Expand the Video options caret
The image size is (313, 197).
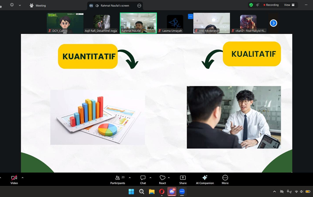click(23, 177)
